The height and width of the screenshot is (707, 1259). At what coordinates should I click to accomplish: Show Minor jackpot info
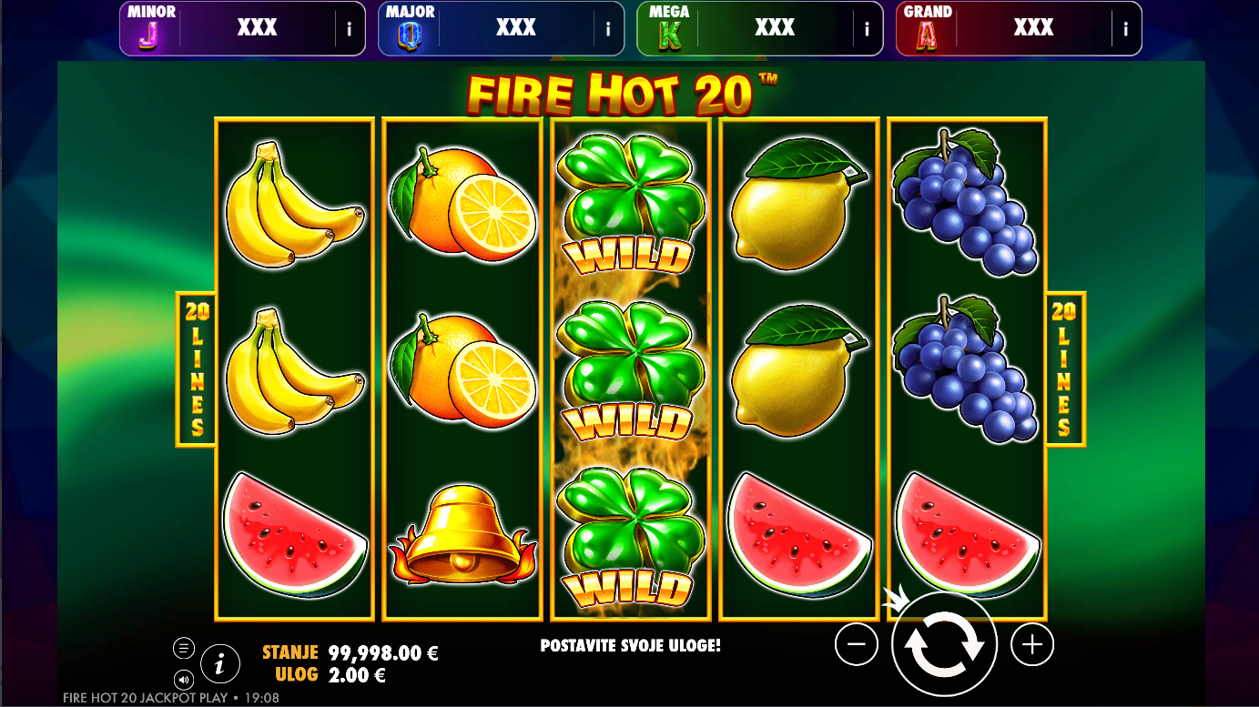349,29
